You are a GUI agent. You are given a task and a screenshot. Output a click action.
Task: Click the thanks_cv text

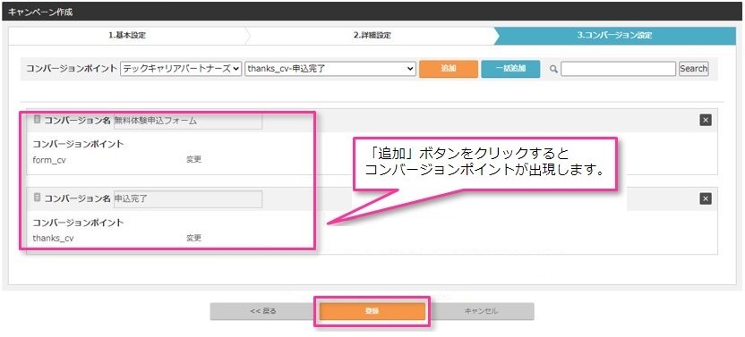tap(53, 239)
